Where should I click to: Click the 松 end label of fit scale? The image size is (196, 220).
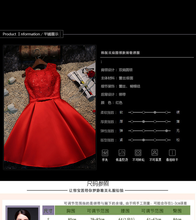tap(178, 140)
